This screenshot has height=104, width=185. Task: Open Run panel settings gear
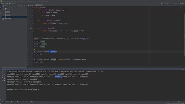click(182, 69)
